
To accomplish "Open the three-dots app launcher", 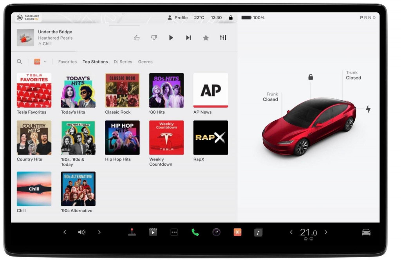I will point(174,232).
